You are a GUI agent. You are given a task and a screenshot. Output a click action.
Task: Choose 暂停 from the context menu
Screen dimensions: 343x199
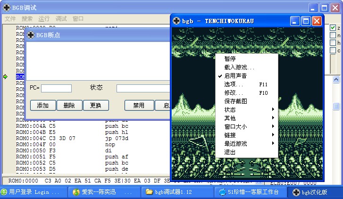pyautogui.click(x=247, y=59)
